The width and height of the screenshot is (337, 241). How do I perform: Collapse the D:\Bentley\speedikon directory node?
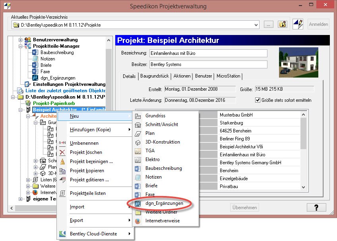13,97
